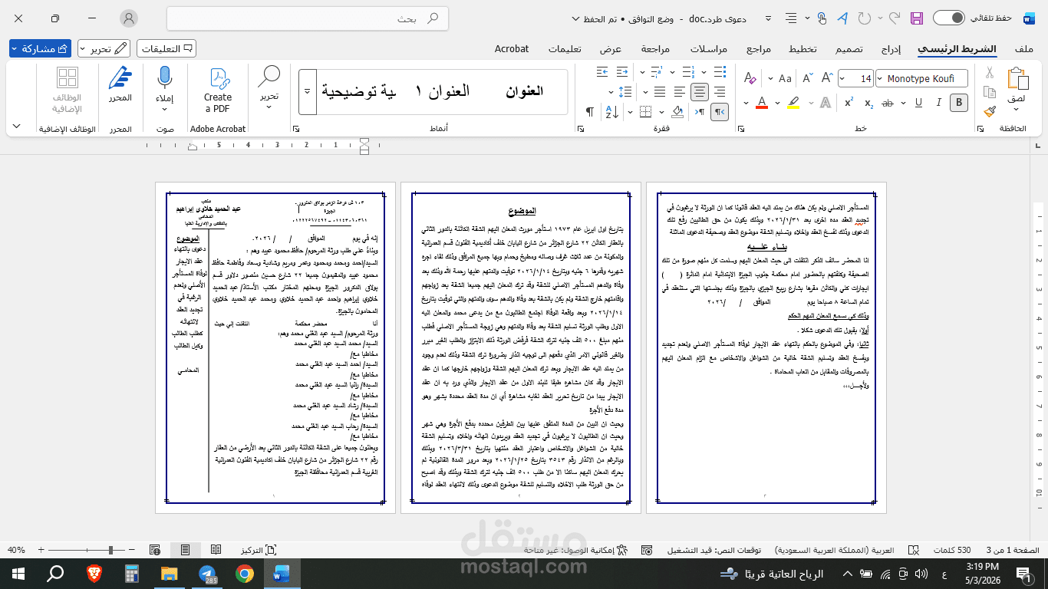
Task: Expand the styles gallery More arrow
Action: [307, 90]
